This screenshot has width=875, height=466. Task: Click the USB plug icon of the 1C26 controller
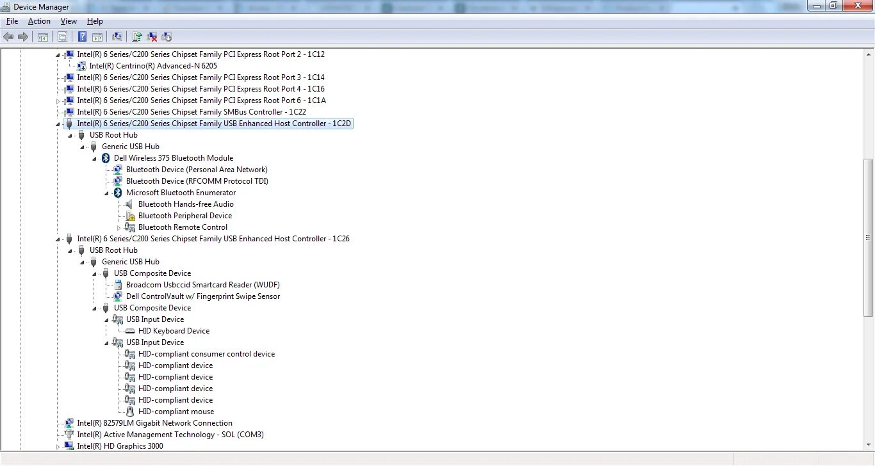69,239
